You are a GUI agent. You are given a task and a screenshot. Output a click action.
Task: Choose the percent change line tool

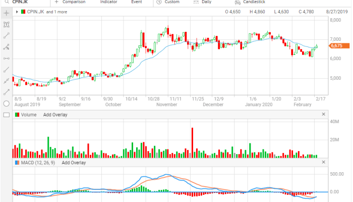(6, 47)
